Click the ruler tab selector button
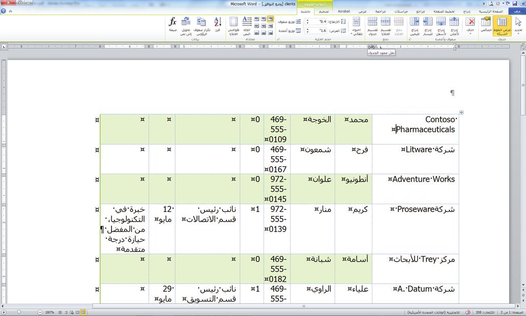This screenshot has height=316, width=526. pos(4,47)
